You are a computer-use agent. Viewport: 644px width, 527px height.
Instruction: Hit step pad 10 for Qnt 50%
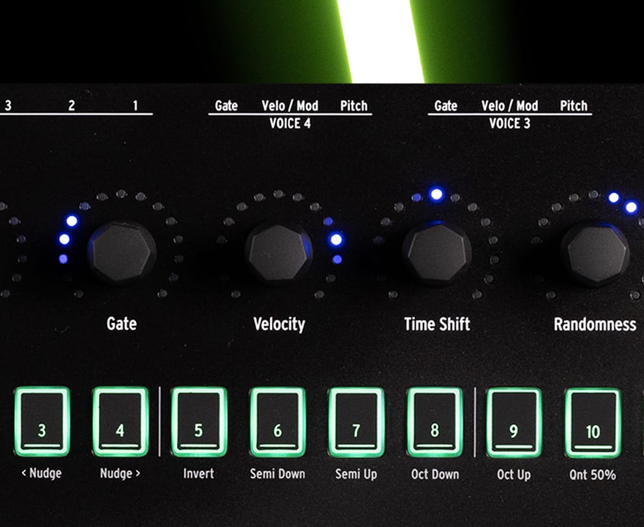593,423
